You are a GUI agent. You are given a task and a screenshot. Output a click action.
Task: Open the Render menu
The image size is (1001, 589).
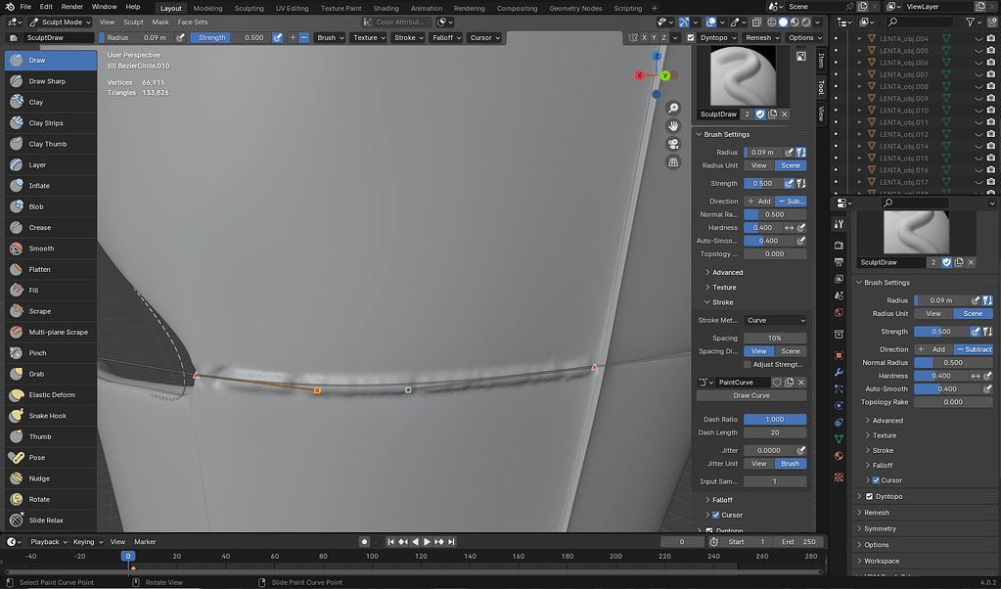tap(72, 7)
